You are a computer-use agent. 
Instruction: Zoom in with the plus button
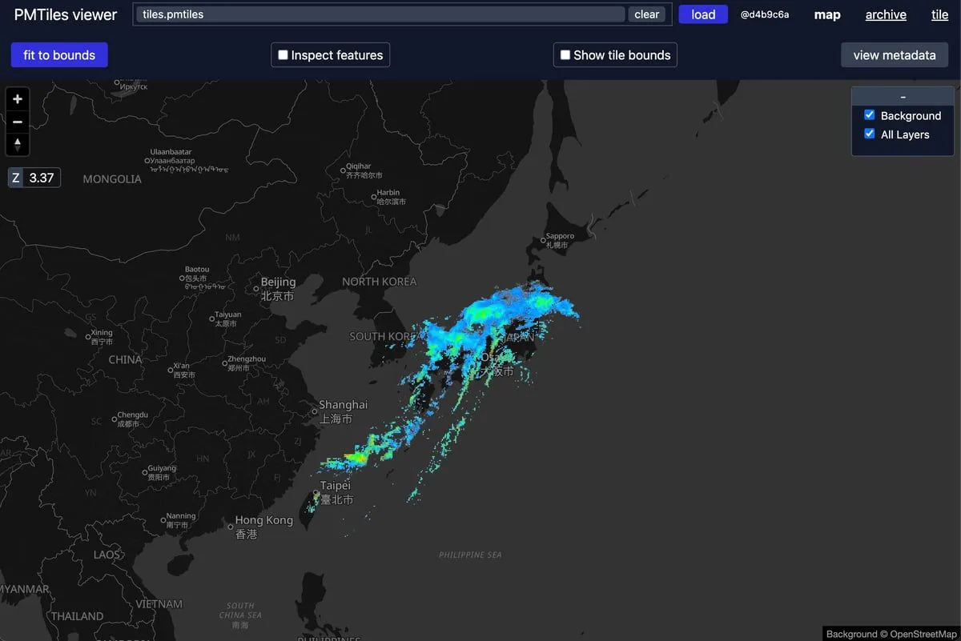(18, 99)
